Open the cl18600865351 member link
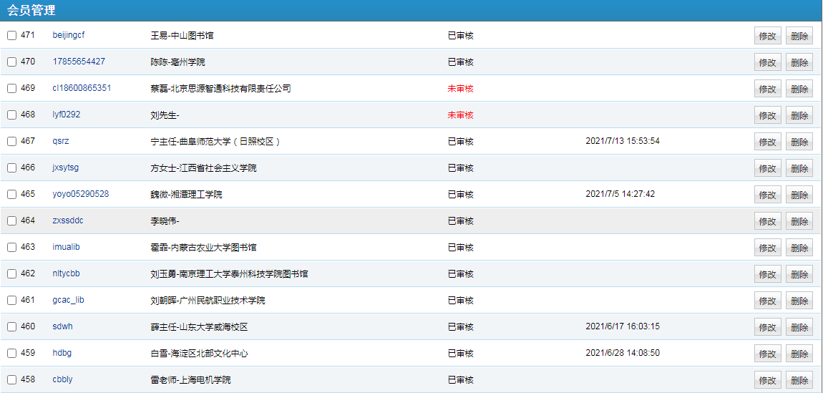The image size is (823, 393). pyautogui.click(x=82, y=88)
